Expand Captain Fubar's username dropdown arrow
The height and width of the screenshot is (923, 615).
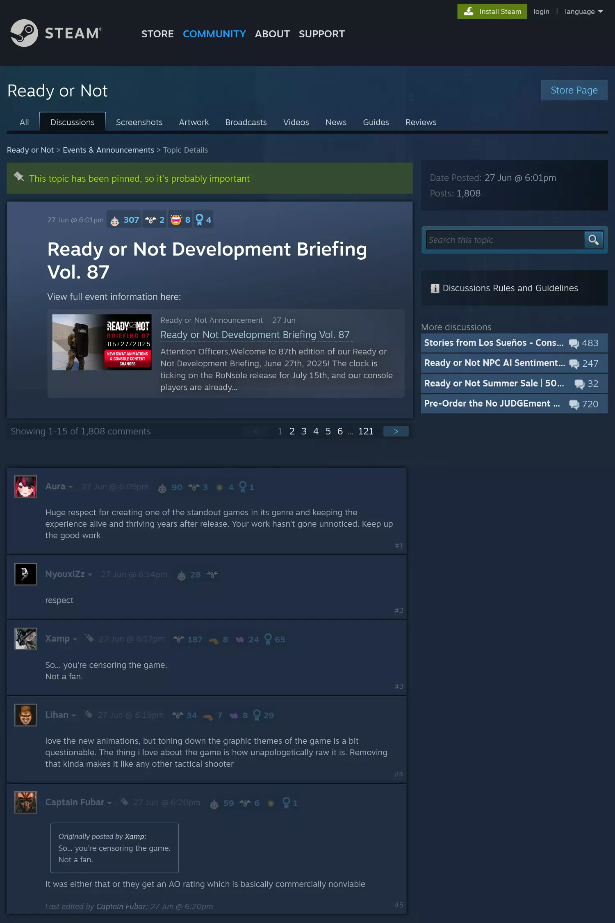109,803
